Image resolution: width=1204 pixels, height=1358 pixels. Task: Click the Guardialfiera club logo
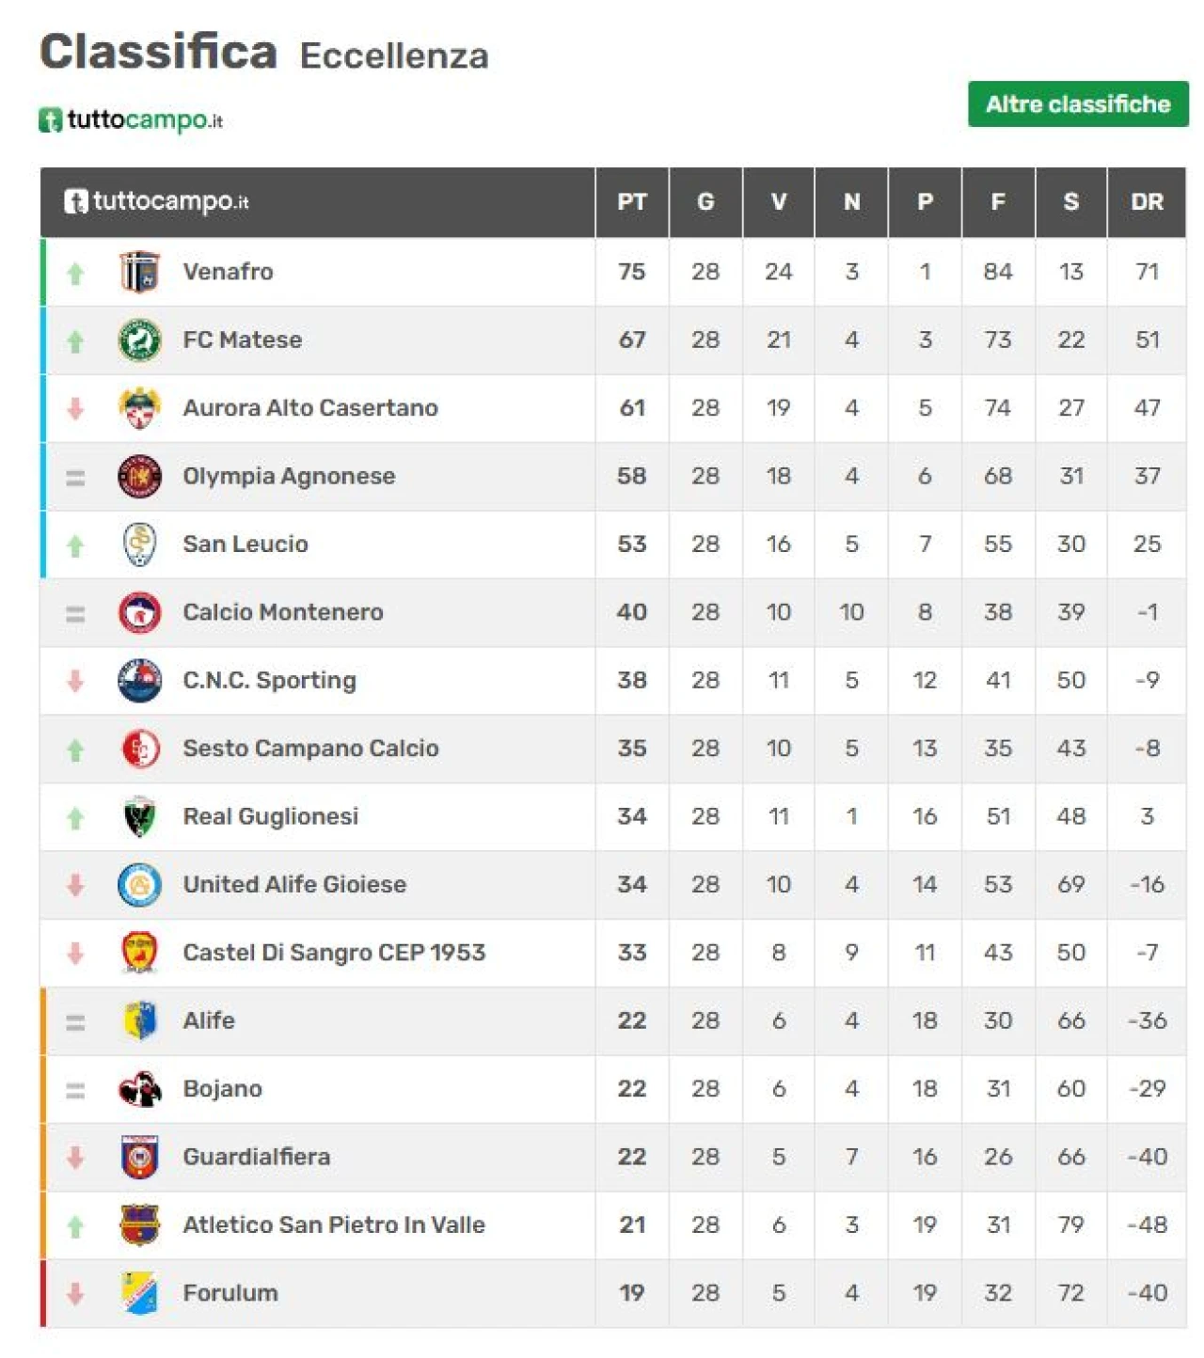[x=140, y=1158]
